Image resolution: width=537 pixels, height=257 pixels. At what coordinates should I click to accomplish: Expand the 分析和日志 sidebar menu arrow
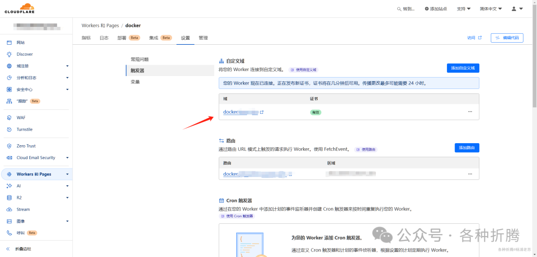pos(68,78)
